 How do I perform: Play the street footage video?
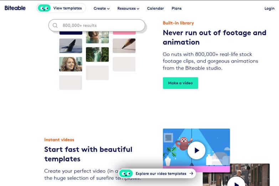point(236,182)
